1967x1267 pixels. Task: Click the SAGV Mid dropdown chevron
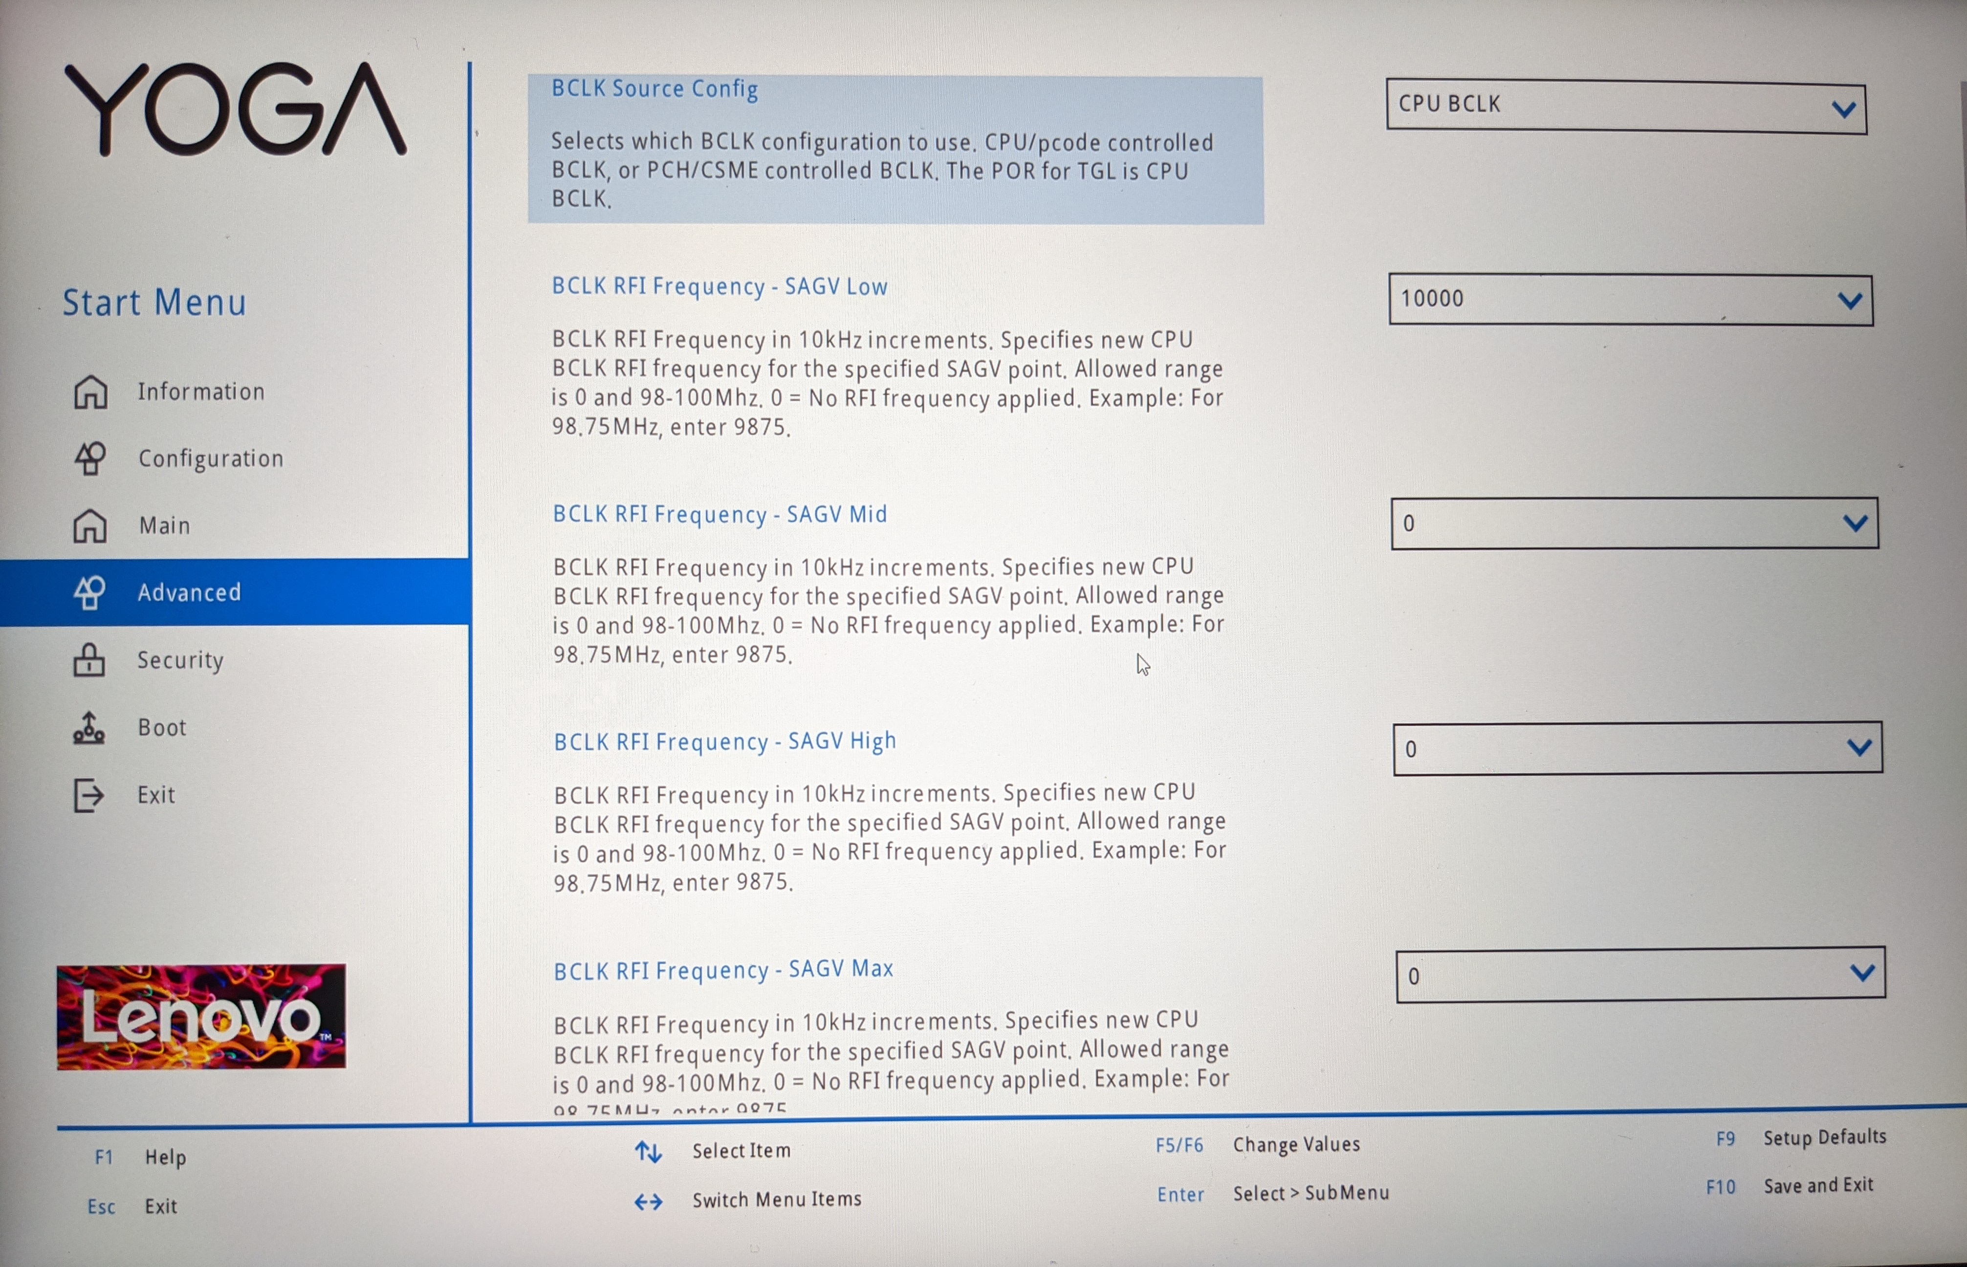coord(1855,523)
